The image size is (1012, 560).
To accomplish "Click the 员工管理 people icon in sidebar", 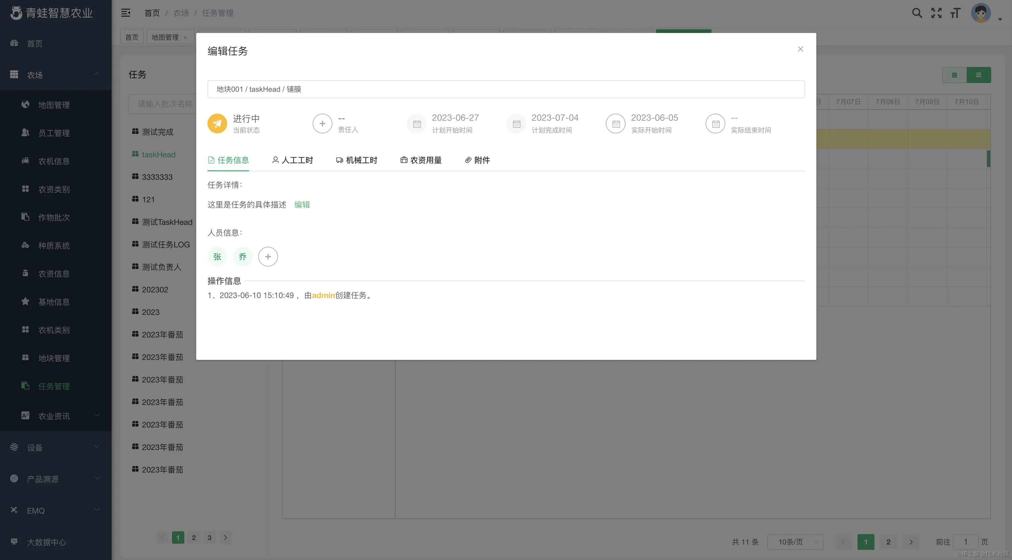I will pyautogui.click(x=25, y=133).
